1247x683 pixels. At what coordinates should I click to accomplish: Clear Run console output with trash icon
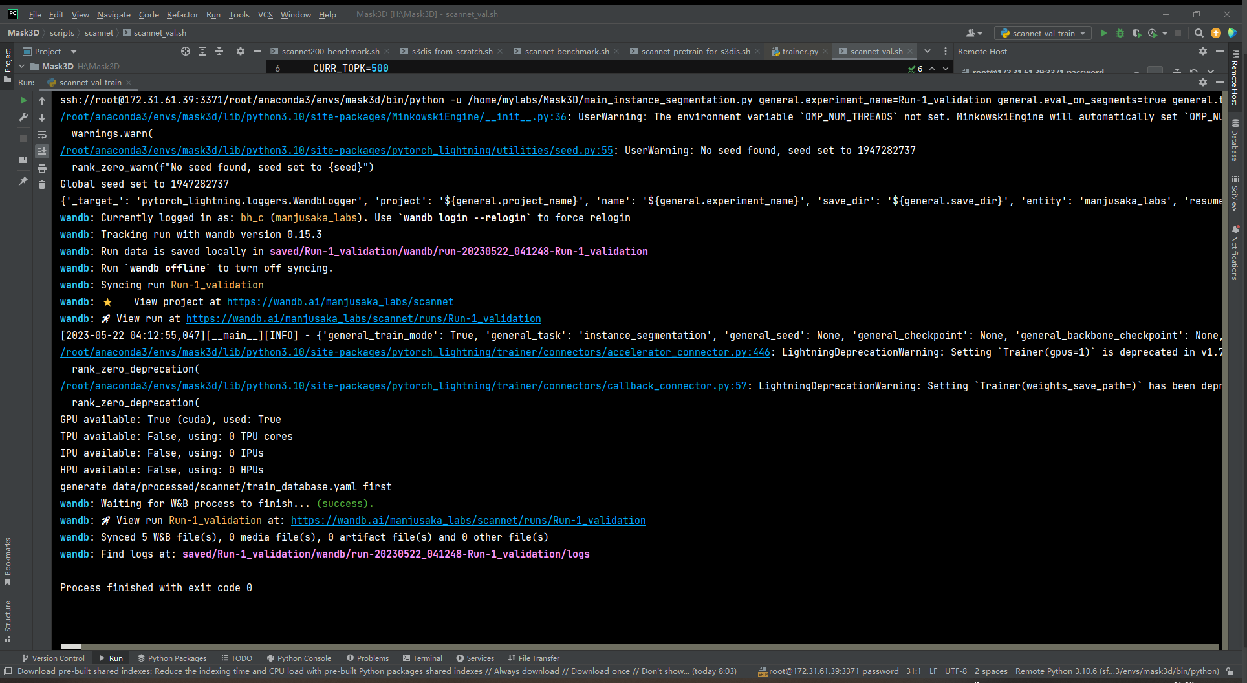pos(42,185)
